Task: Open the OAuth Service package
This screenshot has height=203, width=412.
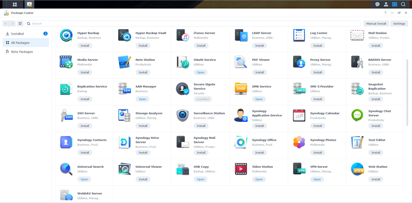Action: [201, 72]
